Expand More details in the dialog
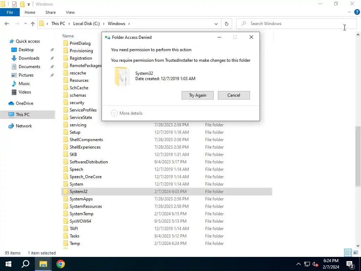Image resolution: width=361 pixels, height=271 pixels. click(x=127, y=113)
